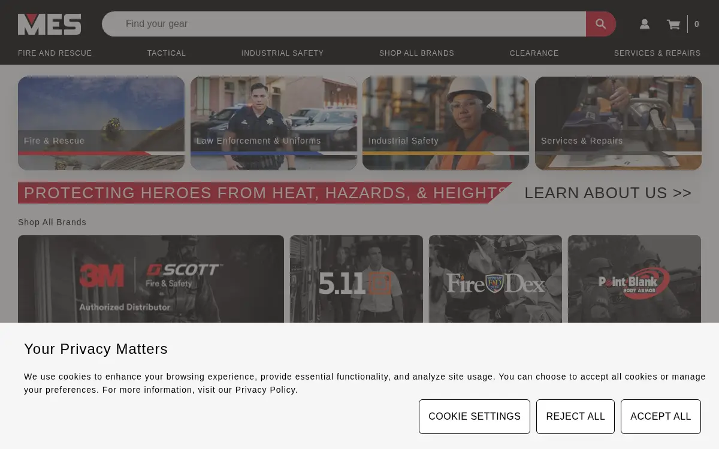Select the Services & Repairs category card

[x=618, y=123]
